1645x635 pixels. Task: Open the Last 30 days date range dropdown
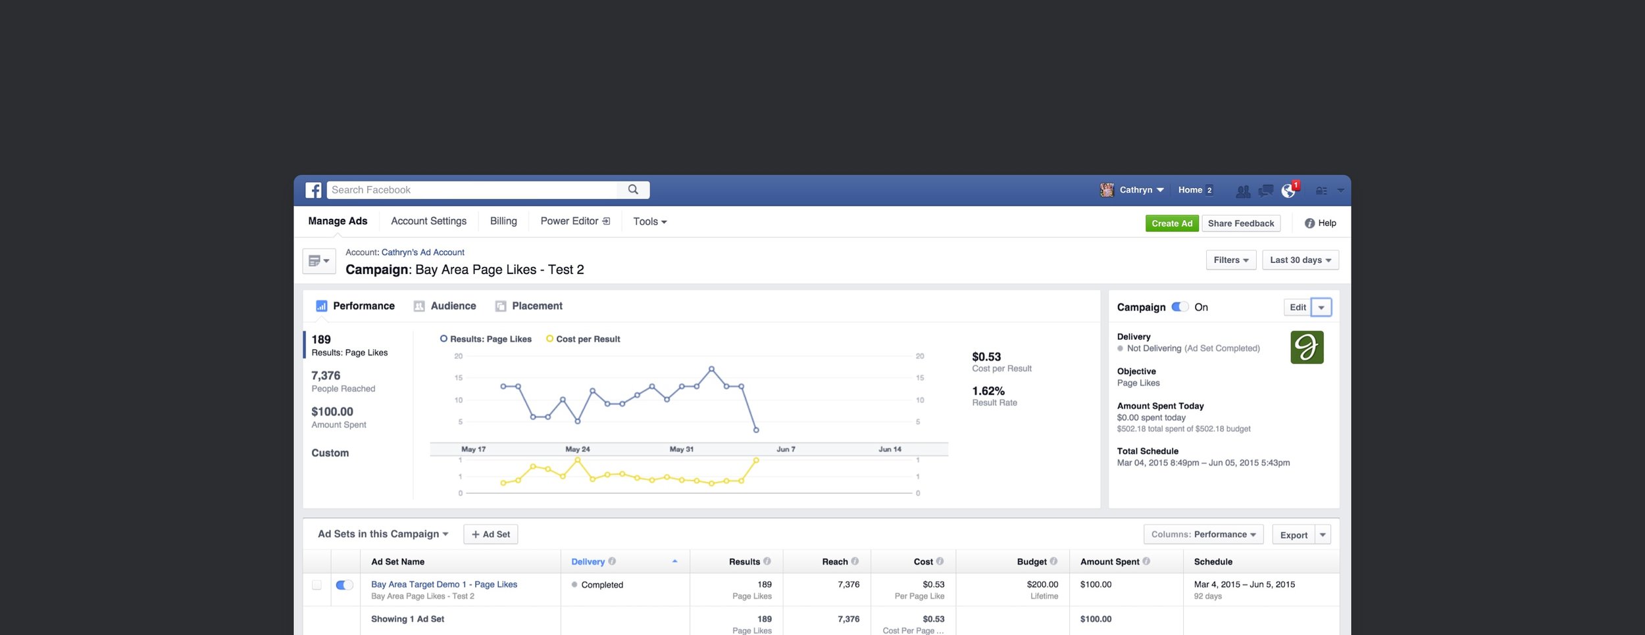pos(1300,260)
